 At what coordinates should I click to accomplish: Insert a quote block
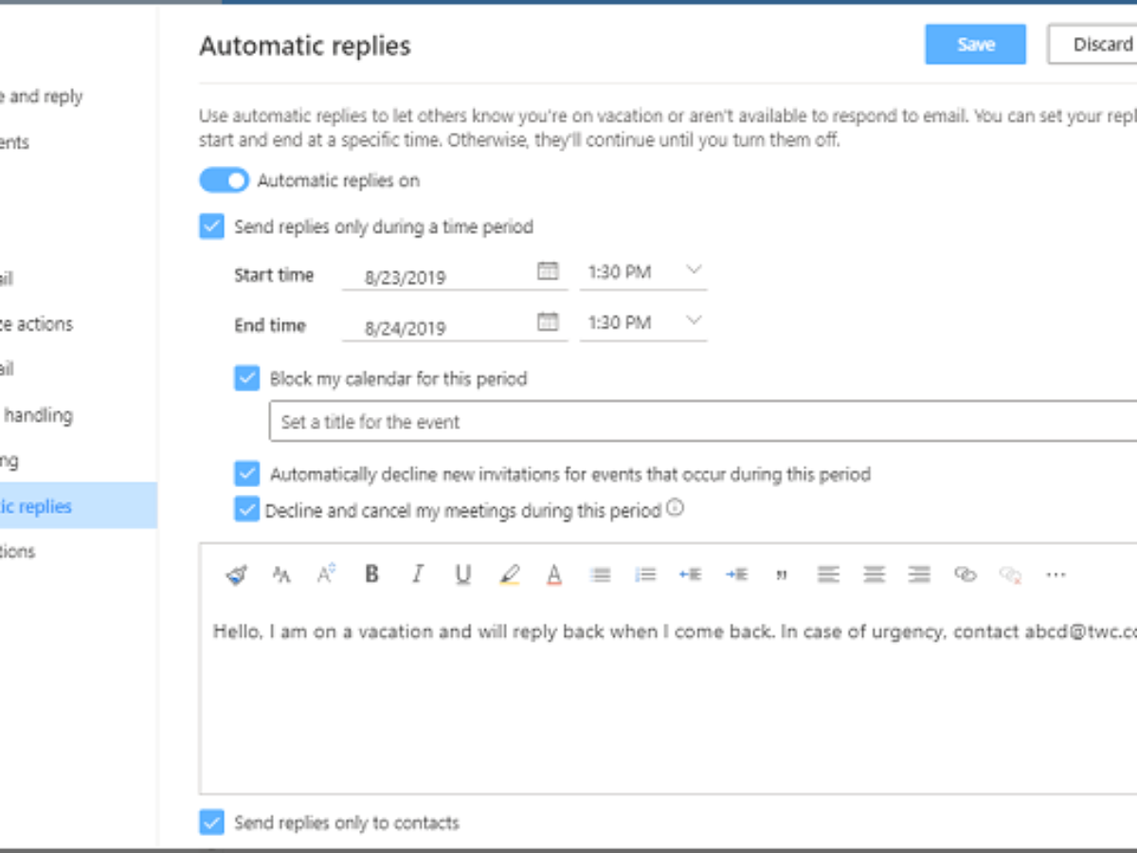(x=782, y=575)
